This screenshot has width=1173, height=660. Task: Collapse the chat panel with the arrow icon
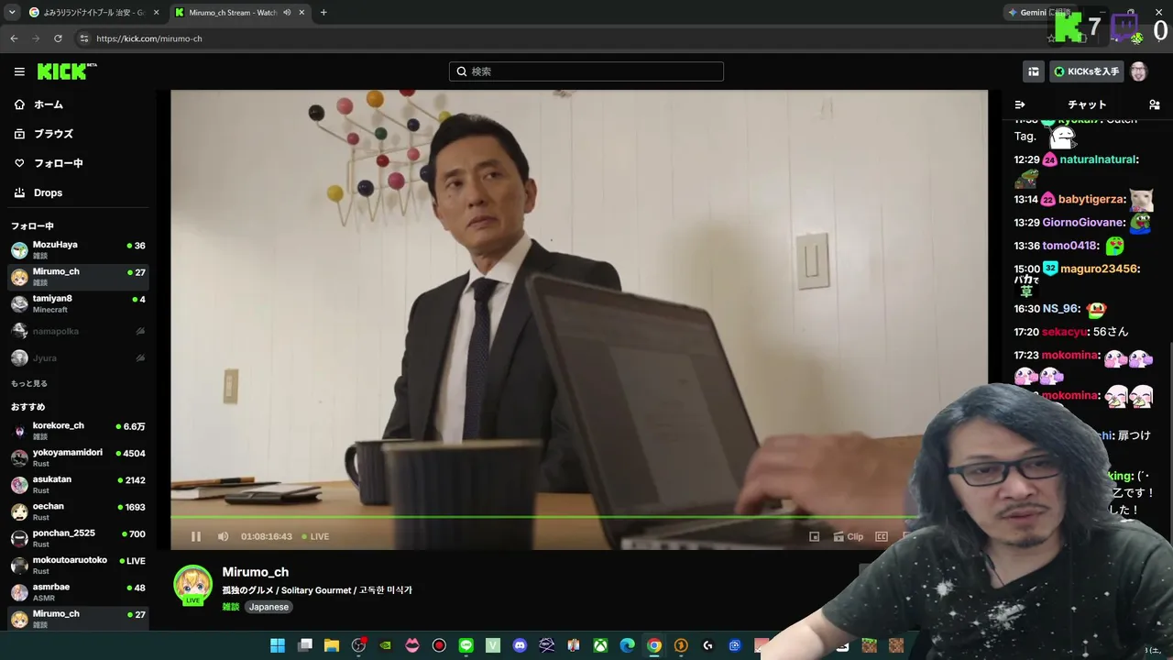(1020, 104)
